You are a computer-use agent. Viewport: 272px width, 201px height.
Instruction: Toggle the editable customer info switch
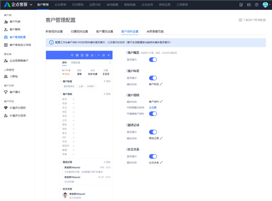click(153, 113)
